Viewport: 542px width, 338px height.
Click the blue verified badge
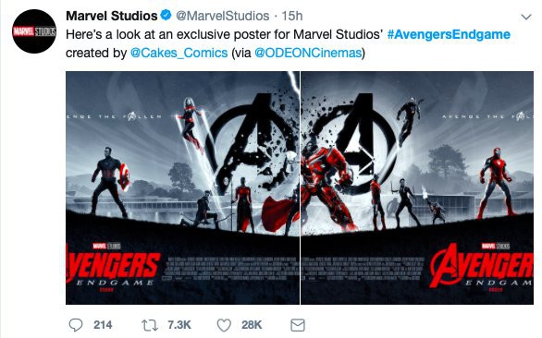click(166, 15)
